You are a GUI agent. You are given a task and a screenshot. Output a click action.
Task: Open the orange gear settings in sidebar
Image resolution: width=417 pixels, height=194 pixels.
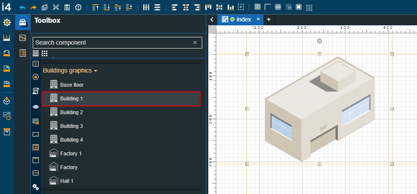coord(7,22)
